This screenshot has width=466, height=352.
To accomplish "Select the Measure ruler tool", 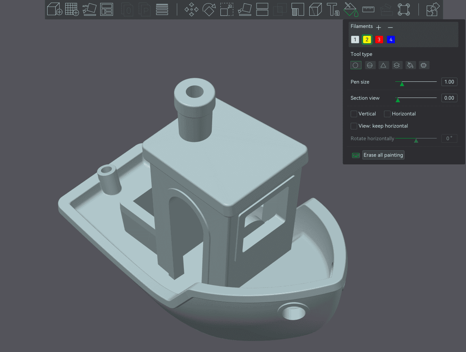I will point(368,9).
